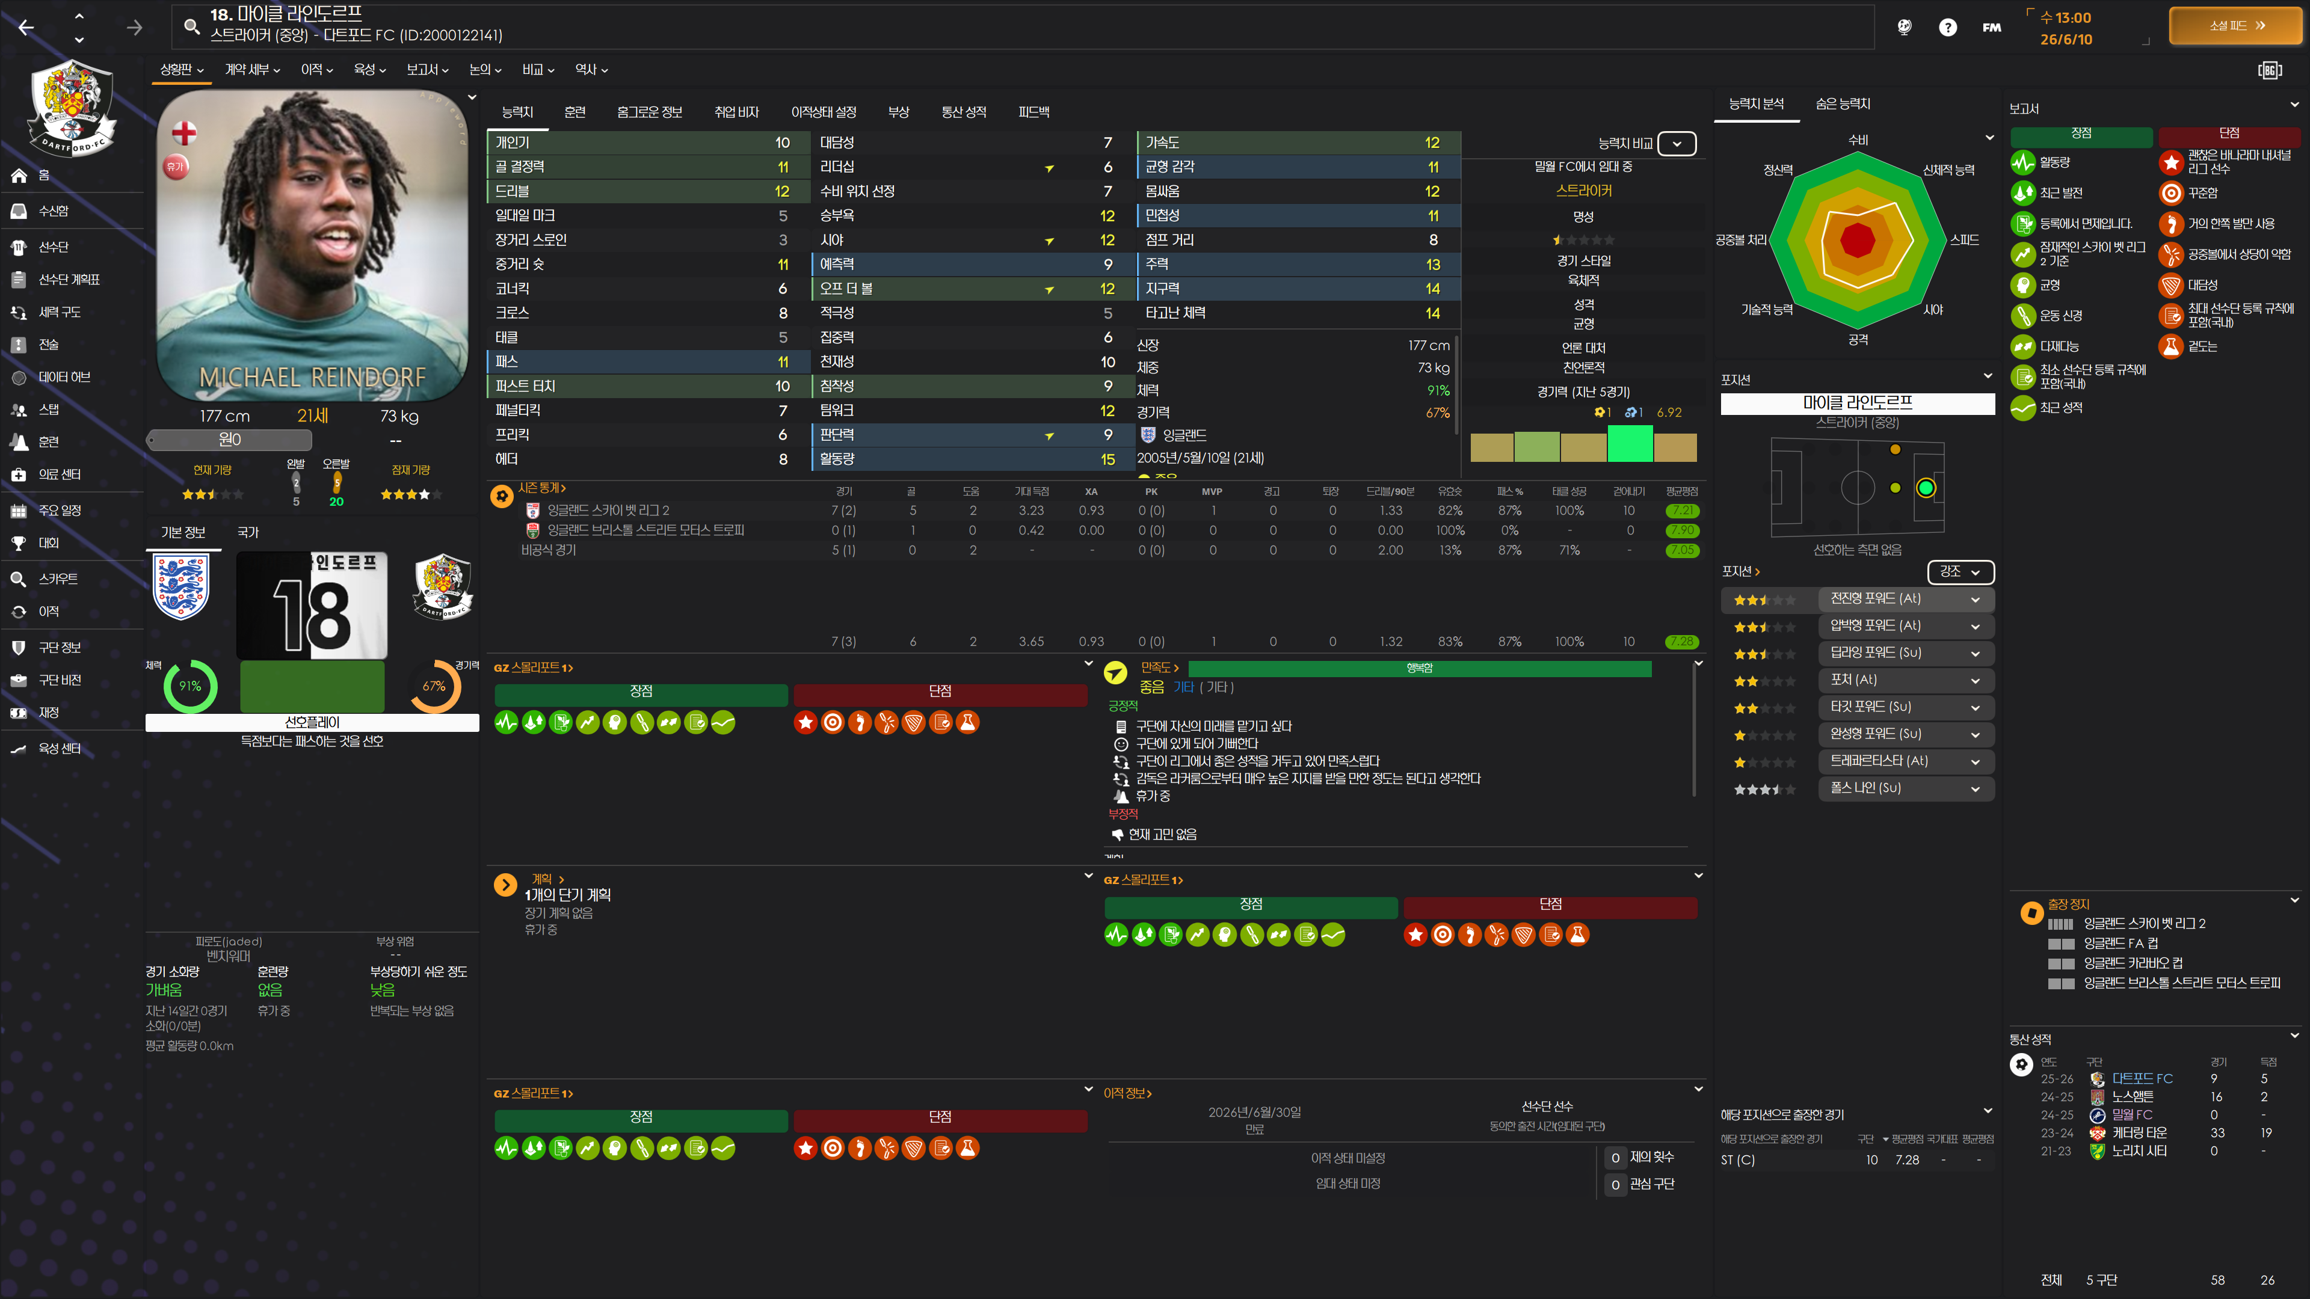Switch to the 통산 성적 tab
This screenshot has height=1299, width=2310.
click(963, 112)
